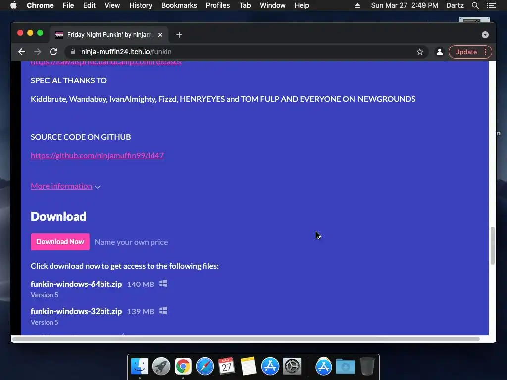
Task: Click the date and time in menu bar
Action: point(405,5)
